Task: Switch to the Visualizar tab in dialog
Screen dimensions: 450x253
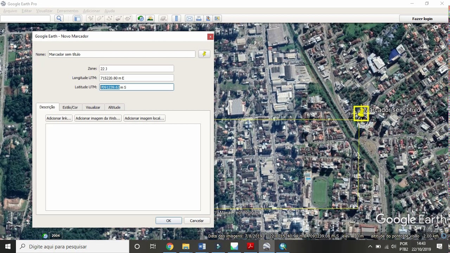Action: tap(93, 107)
